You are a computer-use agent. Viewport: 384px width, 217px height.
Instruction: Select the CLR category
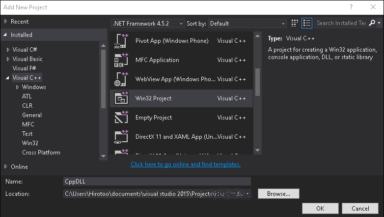tap(27, 106)
